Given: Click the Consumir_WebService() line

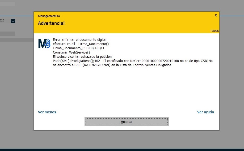Looking at the screenshot, I should 71,52.
